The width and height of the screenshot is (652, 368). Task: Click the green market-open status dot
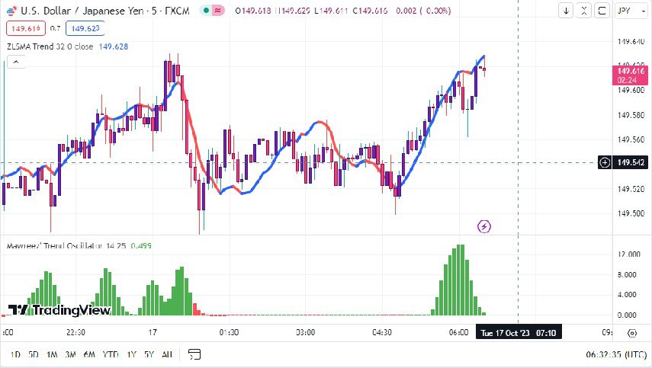(x=206, y=11)
